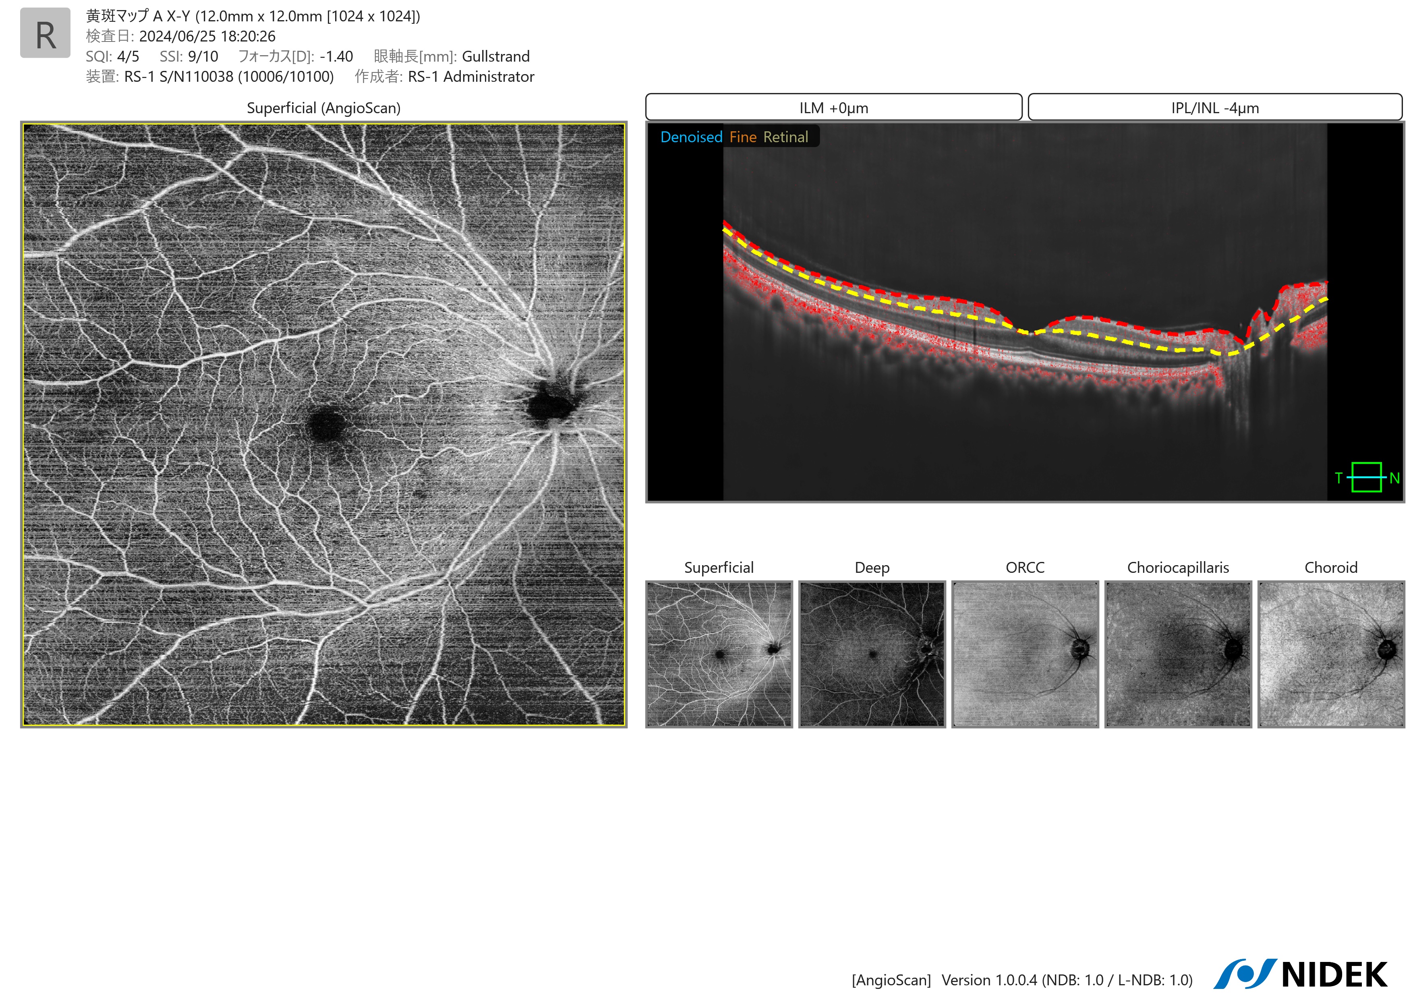Click the Gullstrand axial length value
Image resolution: width=1413 pixels, height=999 pixels.
[495, 57]
